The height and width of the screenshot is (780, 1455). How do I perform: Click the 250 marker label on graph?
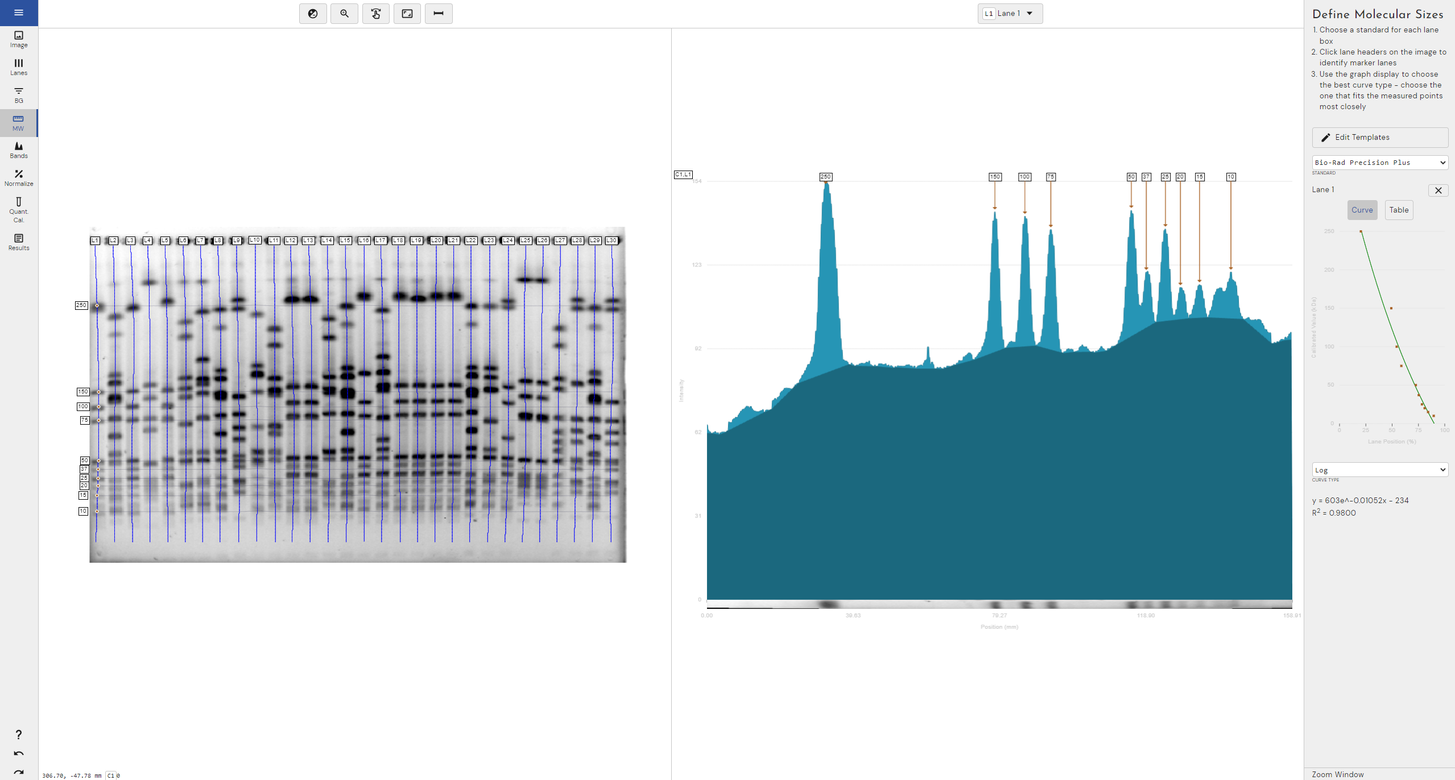pyautogui.click(x=825, y=177)
